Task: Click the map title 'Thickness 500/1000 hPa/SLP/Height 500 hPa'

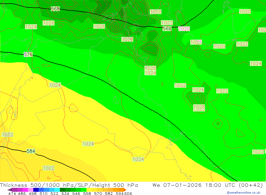Action: click(x=69, y=185)
